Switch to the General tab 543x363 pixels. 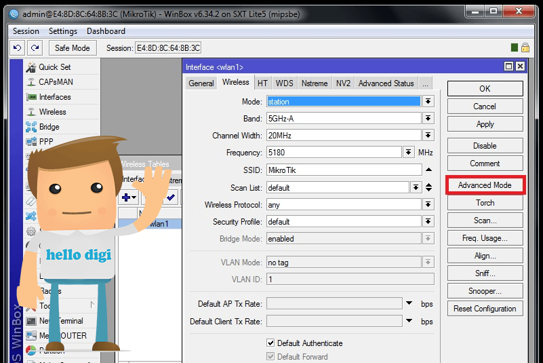201,83
